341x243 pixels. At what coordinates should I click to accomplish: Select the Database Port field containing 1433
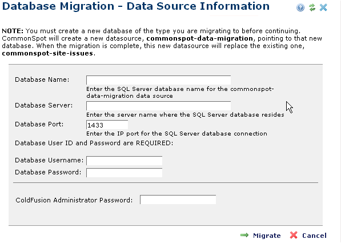(107, 125)
